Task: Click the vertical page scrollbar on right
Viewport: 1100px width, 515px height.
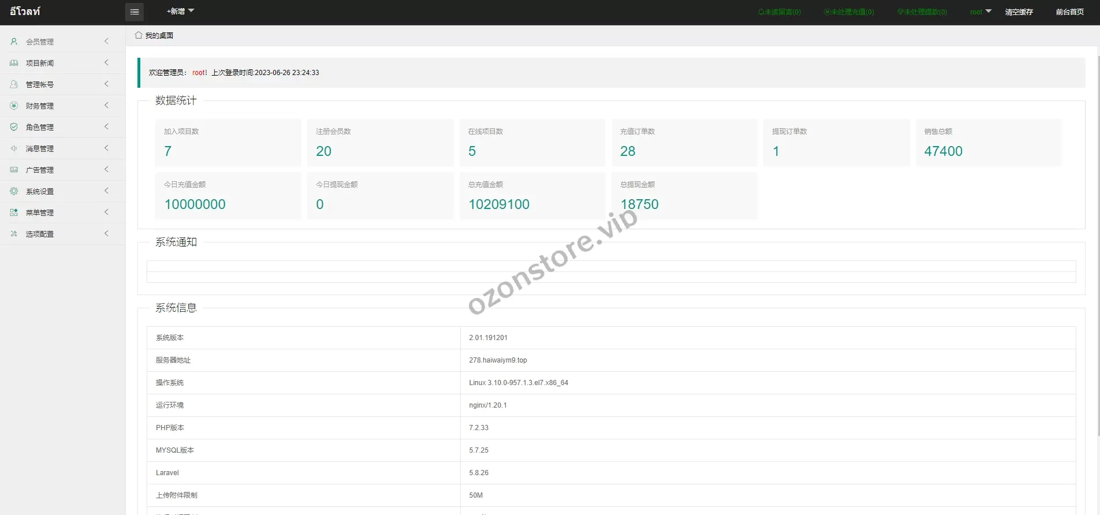Action: pos(1098,231)
